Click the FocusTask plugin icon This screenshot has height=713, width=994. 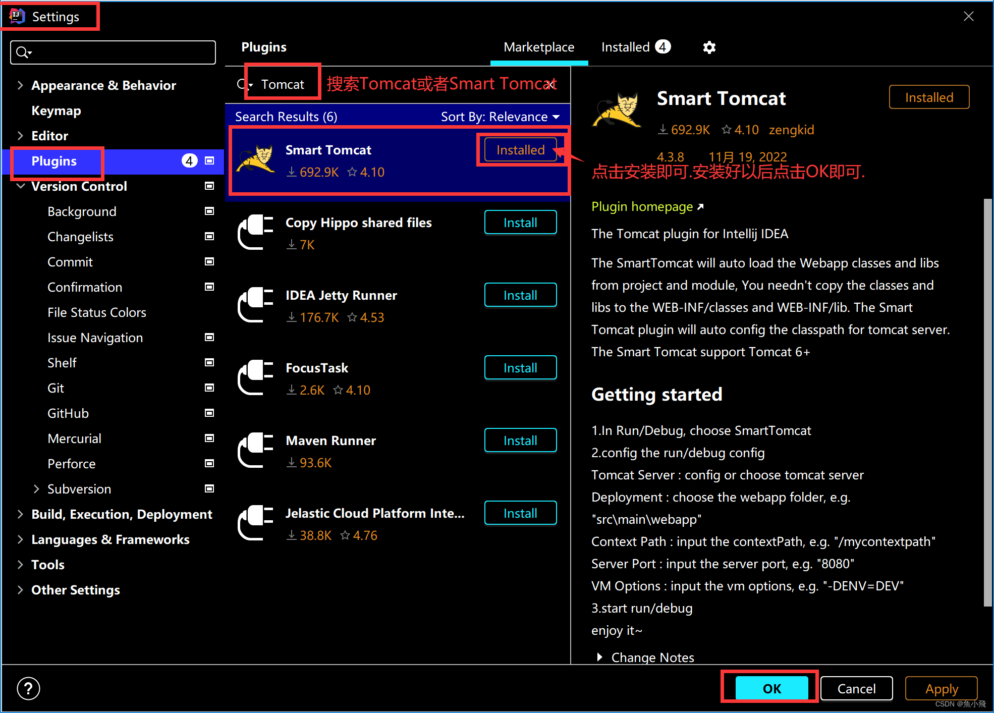[255, 377]
